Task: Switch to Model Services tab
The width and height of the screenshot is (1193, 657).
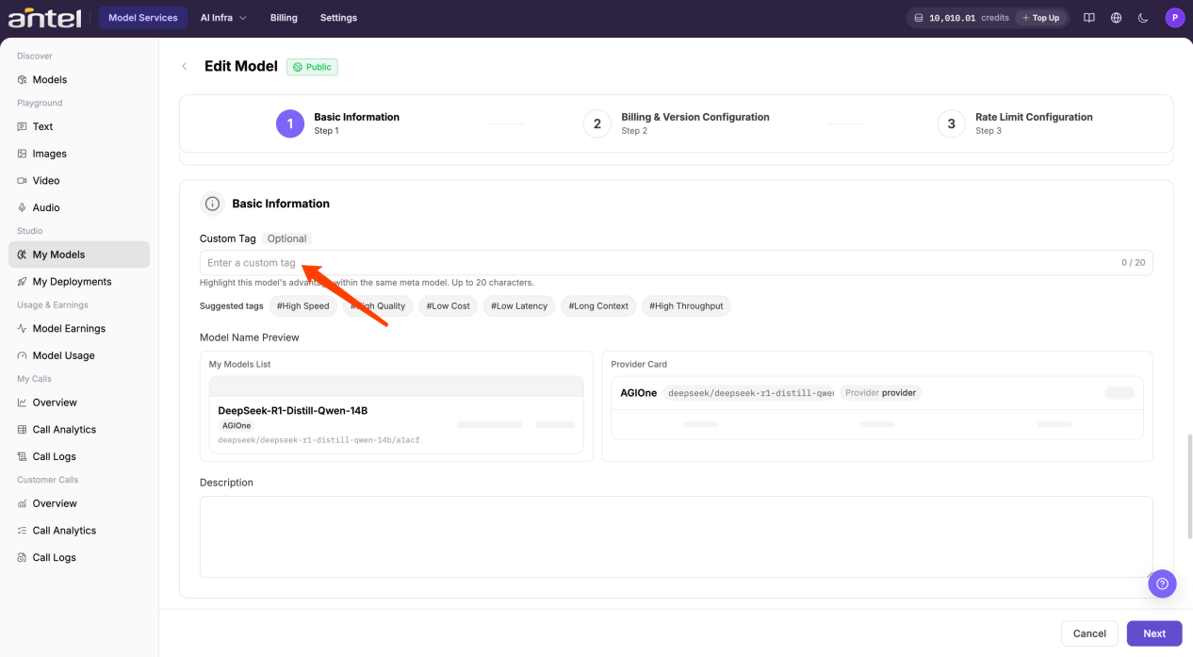Action: (142, 18)
